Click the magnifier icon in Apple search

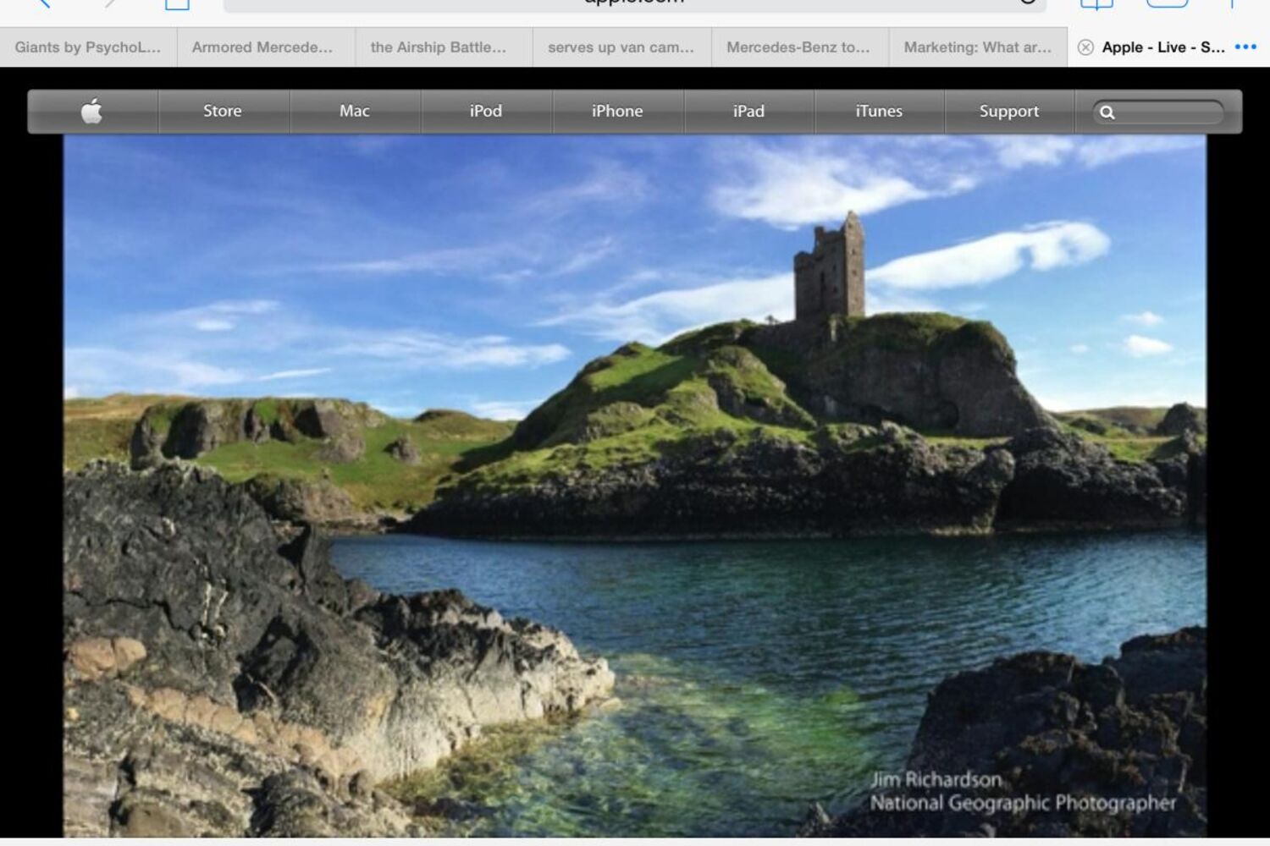pyautogui.click(x=1107, y=112)
